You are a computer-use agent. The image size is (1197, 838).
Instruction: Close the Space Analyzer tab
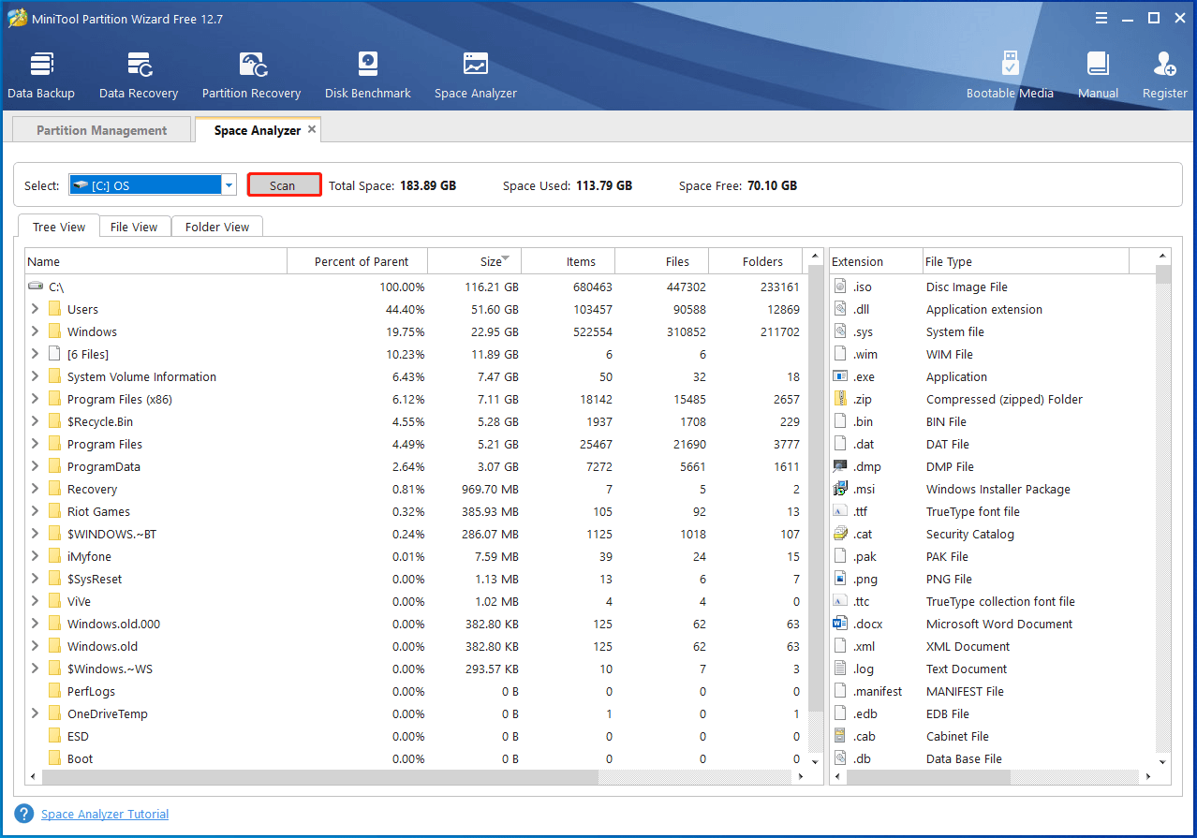coord(312,129)
